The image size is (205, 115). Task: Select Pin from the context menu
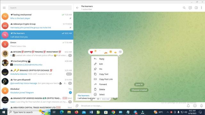(x=104, y=69)
